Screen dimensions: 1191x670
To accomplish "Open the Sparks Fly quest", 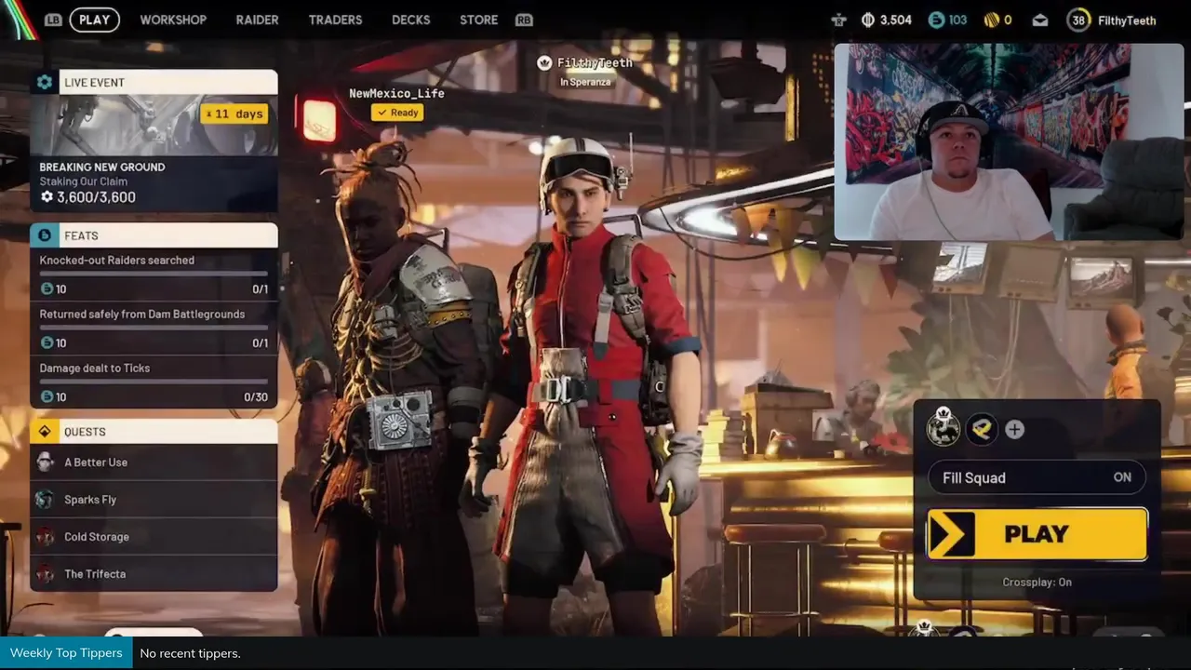I will pyautogui.click(x=154, y=500).
